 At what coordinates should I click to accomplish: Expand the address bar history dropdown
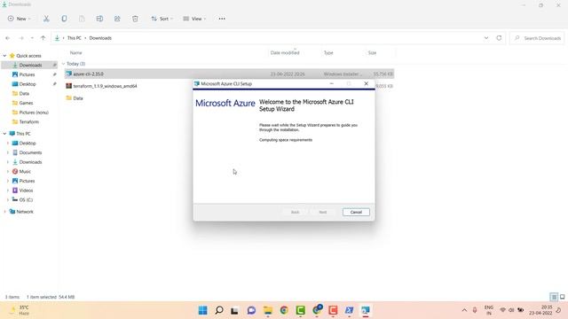[486, 38]
